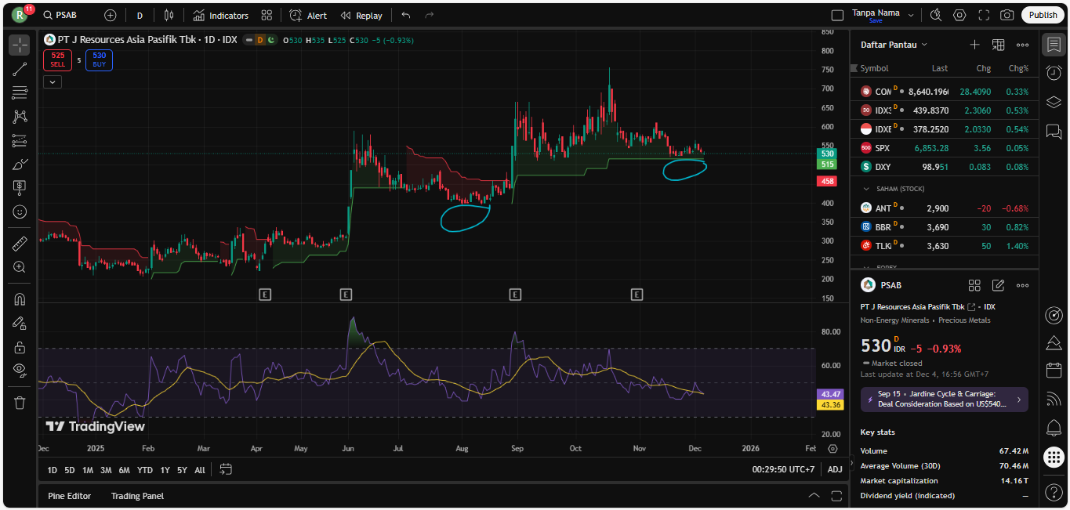Screen dimensions: 1070x510
Task: Select the text annotation tool
Action: [x=20, y=187]
